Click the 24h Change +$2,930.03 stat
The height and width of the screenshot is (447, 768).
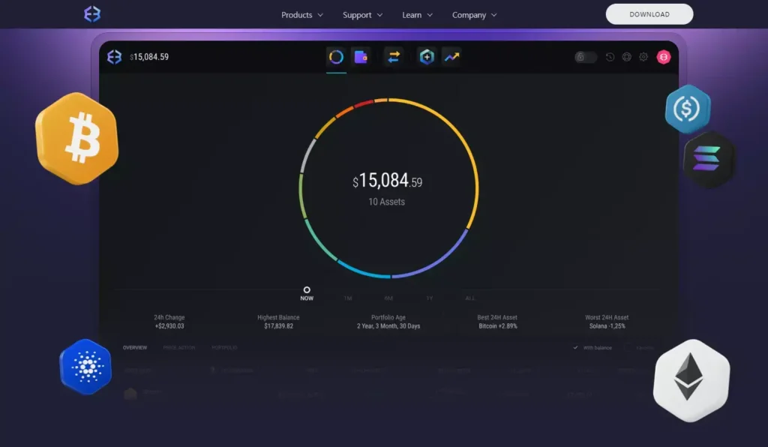(169, 322)
